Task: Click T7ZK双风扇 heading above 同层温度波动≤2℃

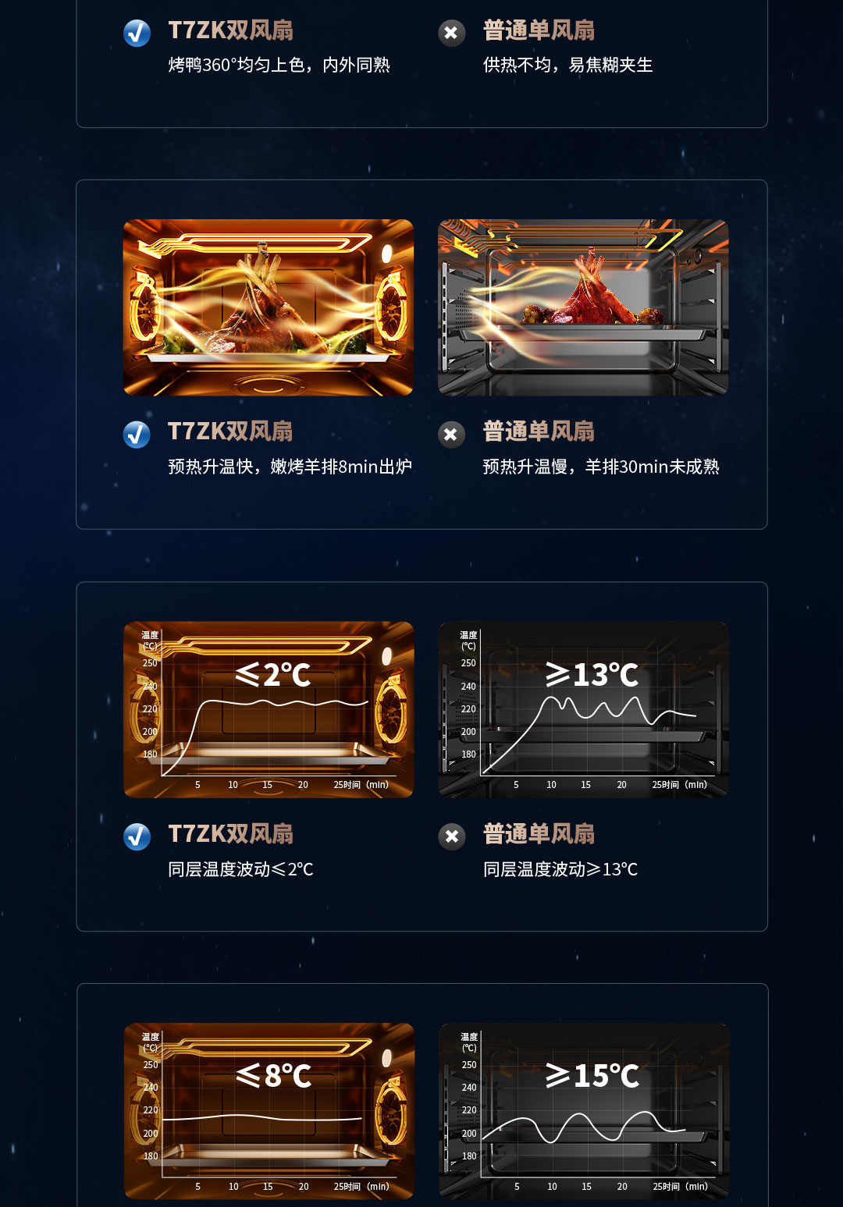Action: coord(231,833)
